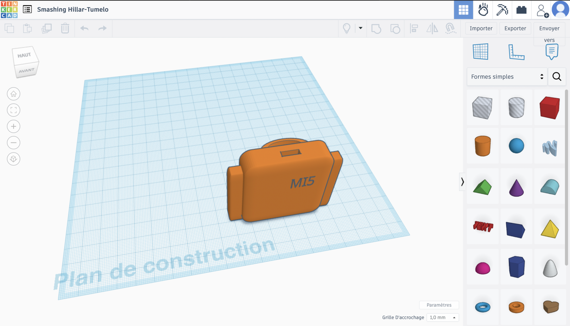
Task: Rename the design title Smashing Hillar-Tumelo
Action: (x=73, y=9)
